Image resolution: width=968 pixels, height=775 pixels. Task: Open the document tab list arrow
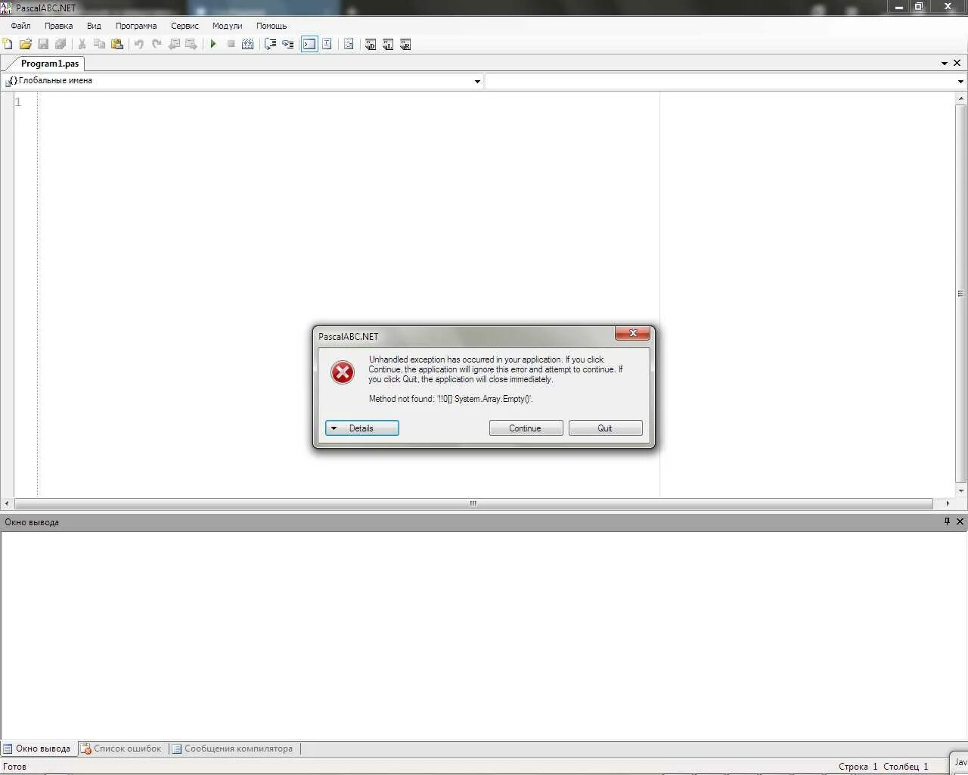click(x=945, y=64)
